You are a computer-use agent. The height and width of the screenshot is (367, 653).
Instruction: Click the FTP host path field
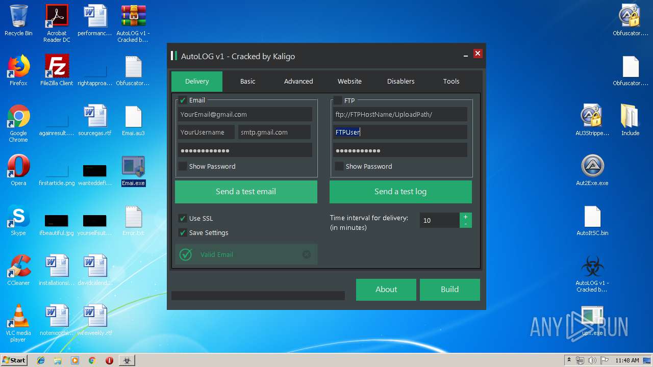point(400,114)
